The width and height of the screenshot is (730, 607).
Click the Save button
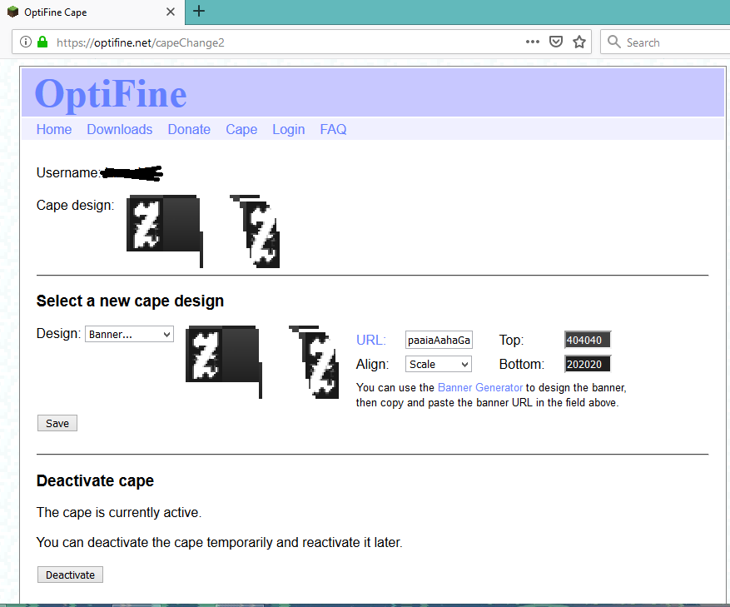[57, 424]
